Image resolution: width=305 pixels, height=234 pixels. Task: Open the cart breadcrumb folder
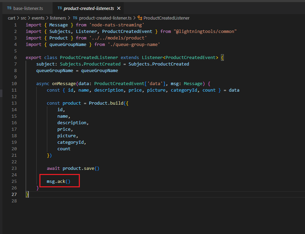pos(11,18)
